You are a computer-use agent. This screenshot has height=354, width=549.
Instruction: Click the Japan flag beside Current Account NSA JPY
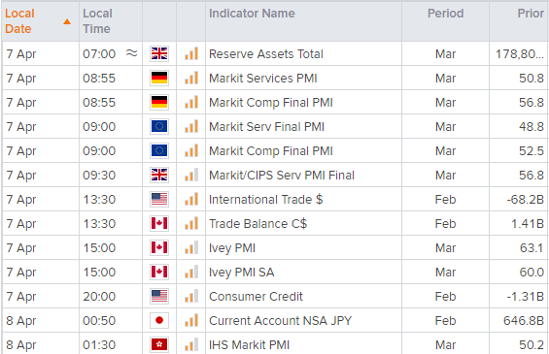[x=159, y=320]
